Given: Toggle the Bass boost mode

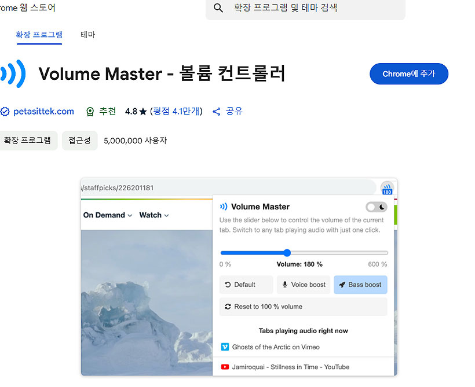Looking at the screenshot, I should pos(360,285).
